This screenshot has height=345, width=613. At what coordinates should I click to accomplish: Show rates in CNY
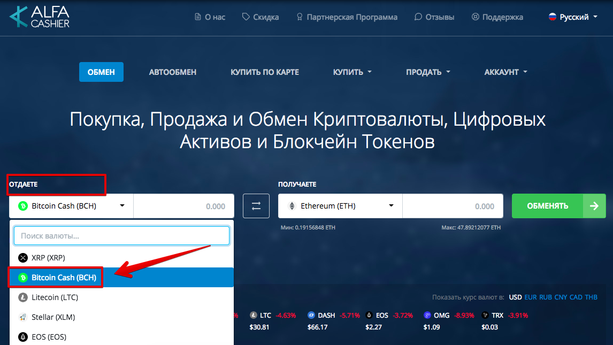pos(561,297)
